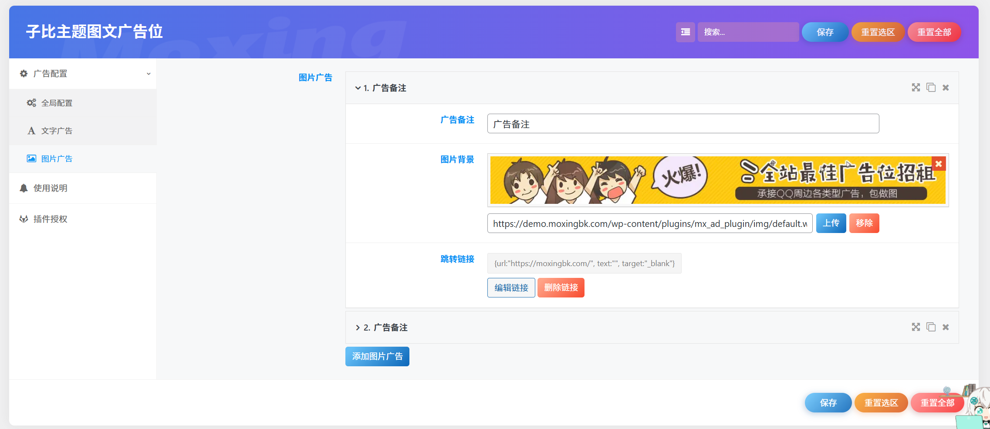Select the 插件授权 sidebar tab

click(x=50, y=219)
